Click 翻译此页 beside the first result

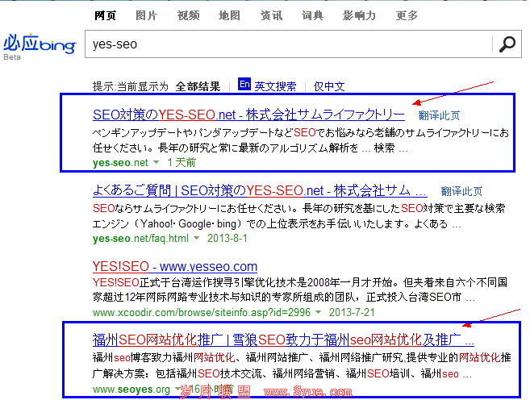click(439, 115)
